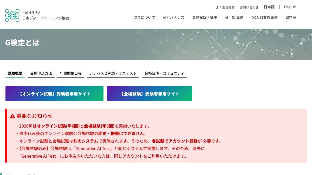Open DX人材育成事例 menu
Screen dimensions: 312x175
click(x=264, y=18)
